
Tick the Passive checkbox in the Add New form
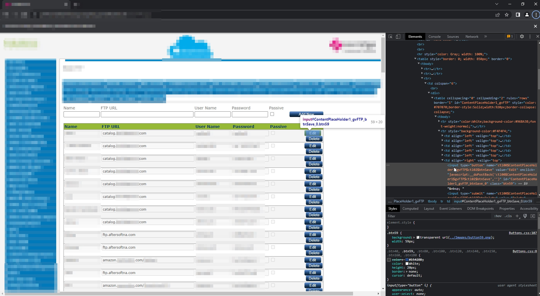(272, 114)
